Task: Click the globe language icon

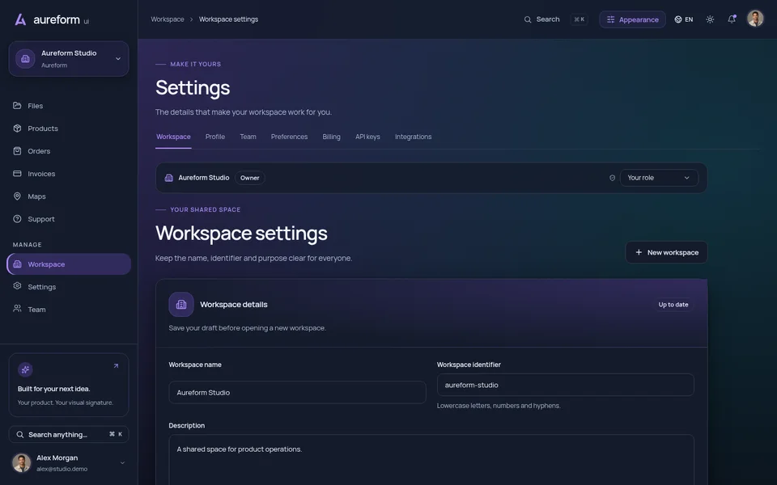Action: tap(678, 19)
